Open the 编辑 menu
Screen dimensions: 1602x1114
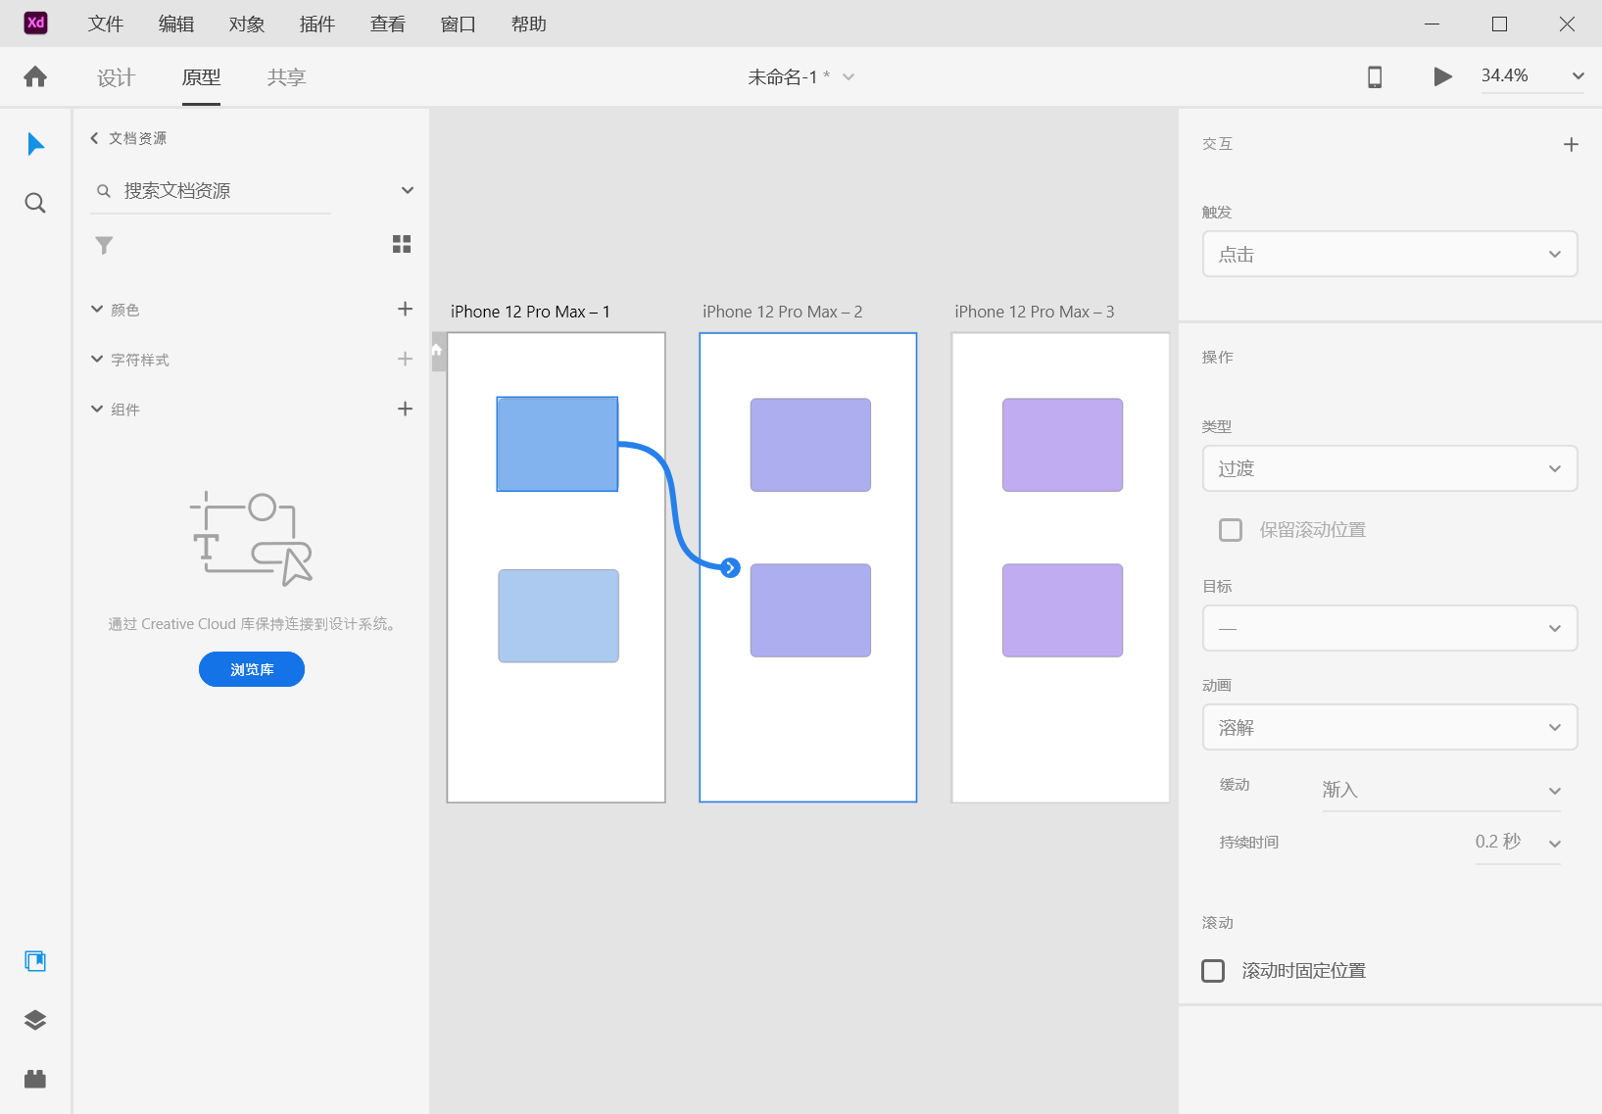click(x=176, y=24)
